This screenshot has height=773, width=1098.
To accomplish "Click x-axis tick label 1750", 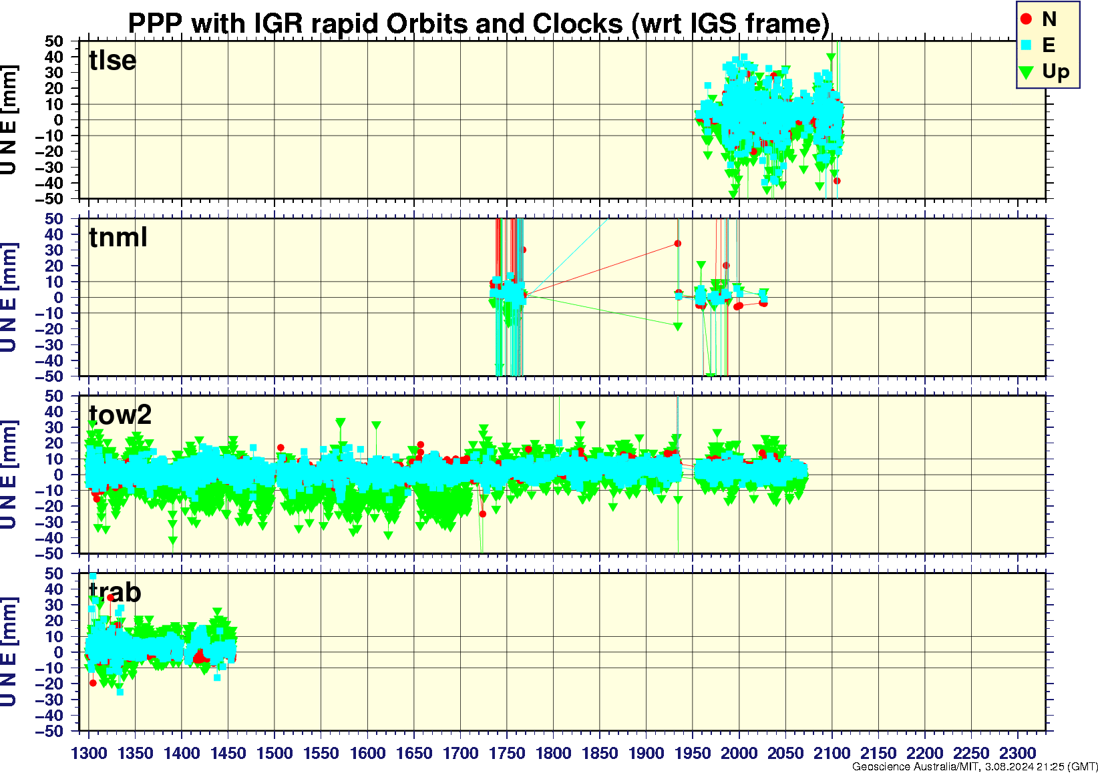I will pyautogui.click(x=507, y=753).
